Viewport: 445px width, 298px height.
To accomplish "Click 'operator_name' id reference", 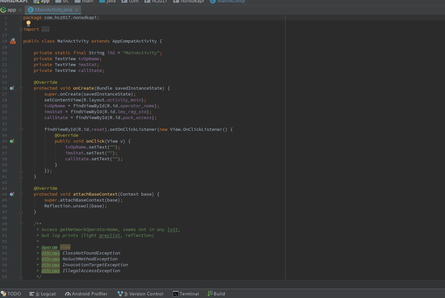I will 137,106.
